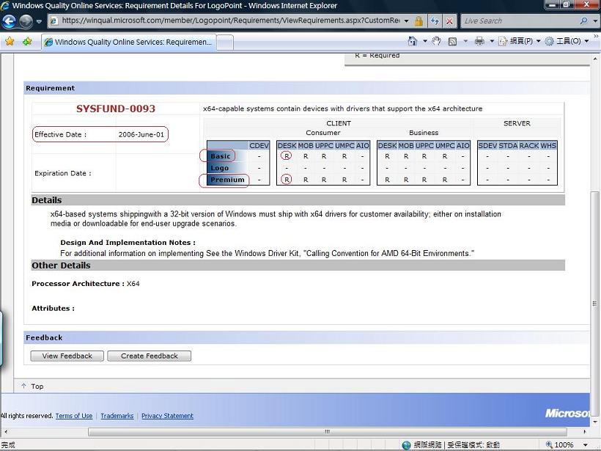The image size is (601, 451).
Task: Select the Windows Quality Online Services tab
Action: click(x=129, y=42)
